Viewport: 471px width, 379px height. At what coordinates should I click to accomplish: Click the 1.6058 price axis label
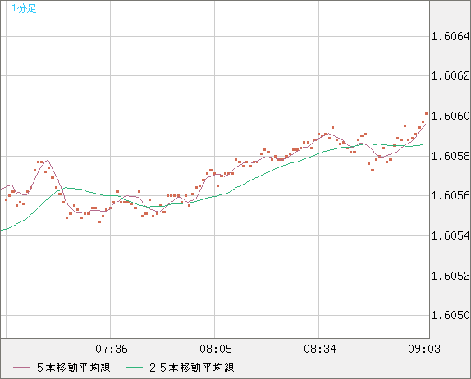[x=450, y=156]
